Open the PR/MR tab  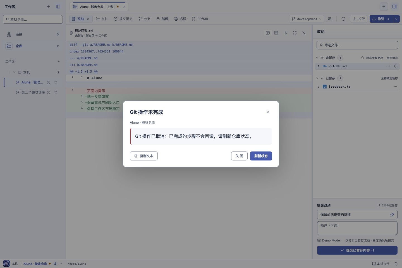tap(200, 19)
